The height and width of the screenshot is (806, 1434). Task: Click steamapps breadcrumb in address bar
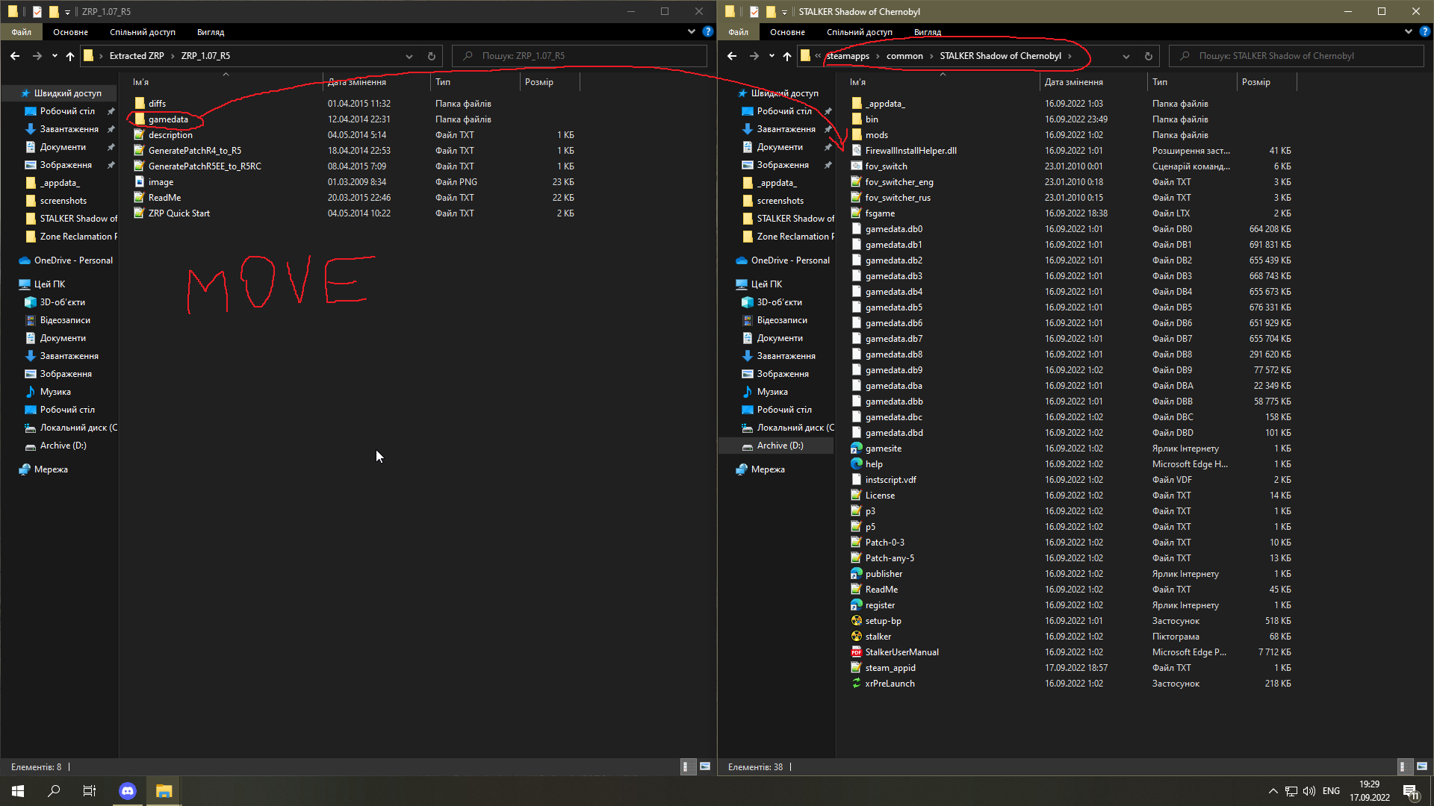[x=848, y=56]
